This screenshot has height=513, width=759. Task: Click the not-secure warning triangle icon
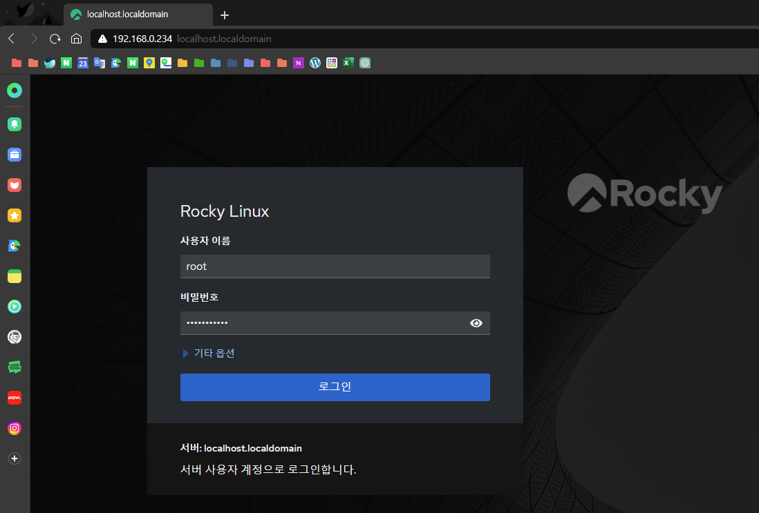point(102,39)
